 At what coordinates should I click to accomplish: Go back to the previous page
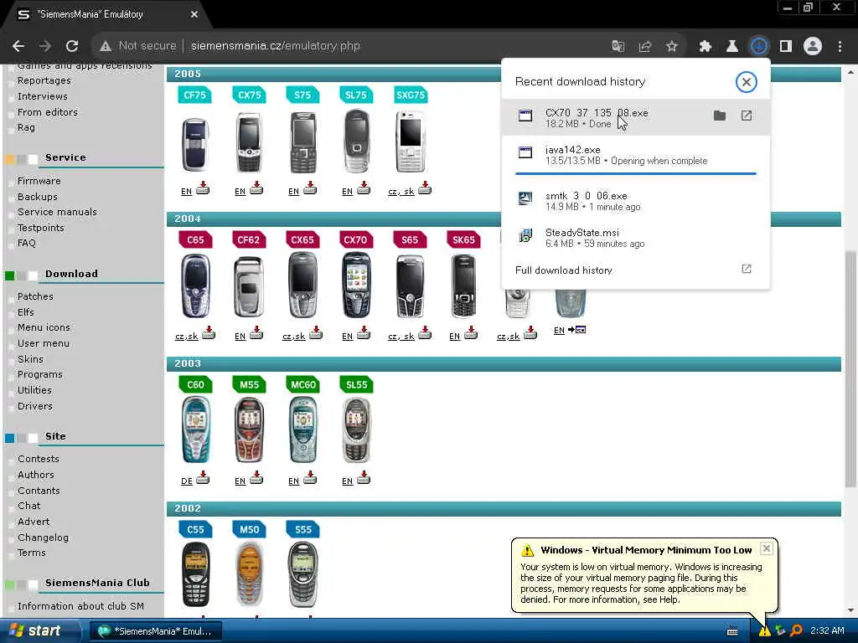coord(18,46)
